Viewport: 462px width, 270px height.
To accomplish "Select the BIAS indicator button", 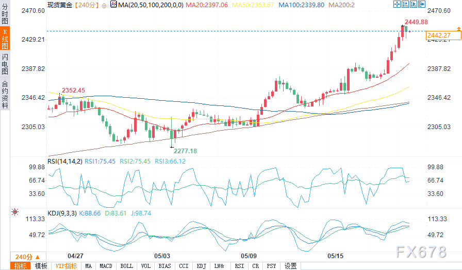I will tap(164, 266).
